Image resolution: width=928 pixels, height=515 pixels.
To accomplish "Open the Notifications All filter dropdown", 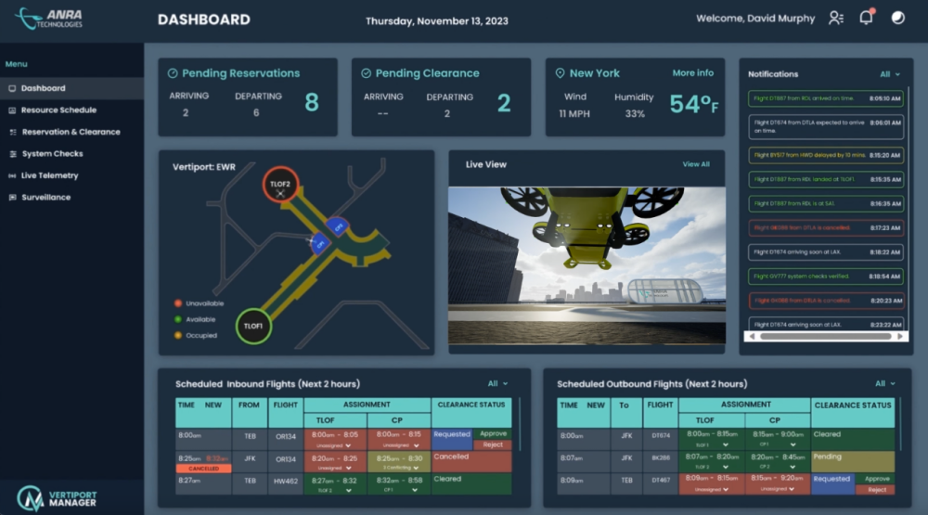I will [889, 74].
